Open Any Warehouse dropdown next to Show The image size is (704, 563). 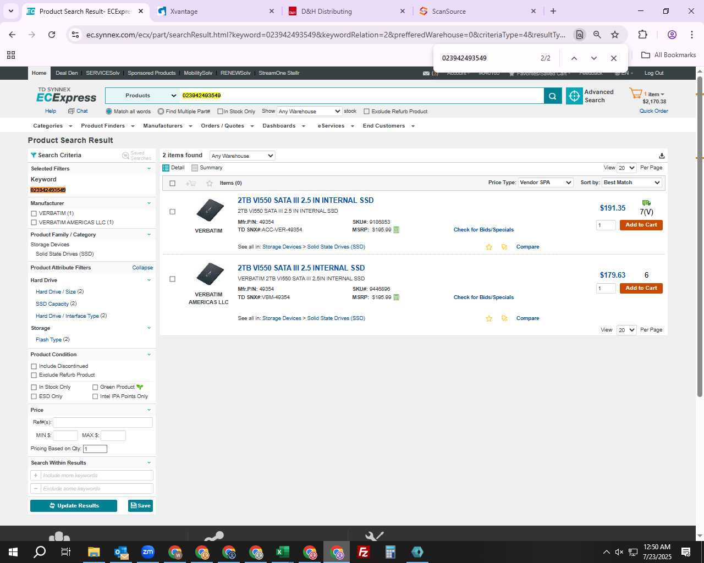point(310,112)
